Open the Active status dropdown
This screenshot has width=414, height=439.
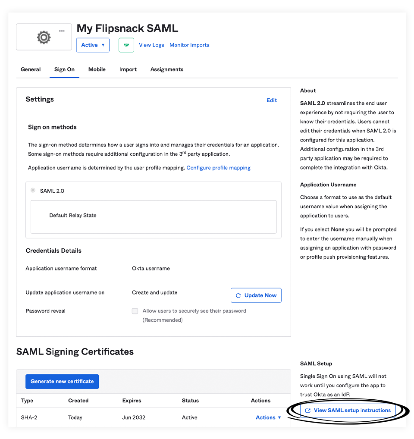coord(93,45)
